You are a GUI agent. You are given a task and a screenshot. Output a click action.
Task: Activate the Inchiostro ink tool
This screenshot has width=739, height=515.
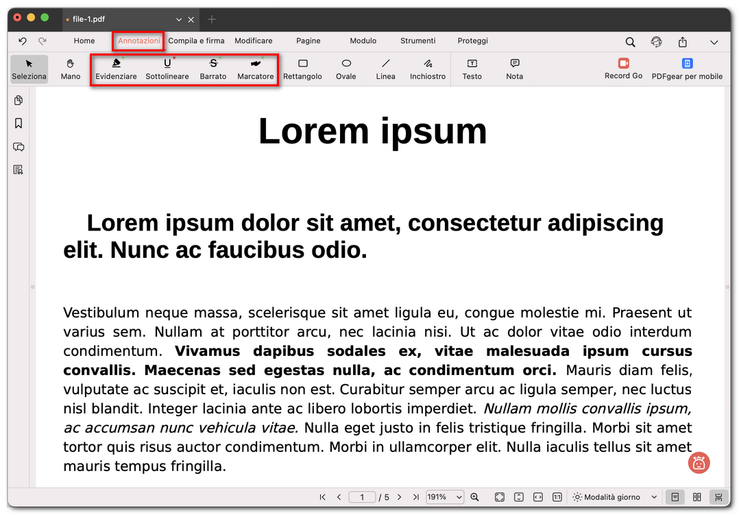[428, 69]
